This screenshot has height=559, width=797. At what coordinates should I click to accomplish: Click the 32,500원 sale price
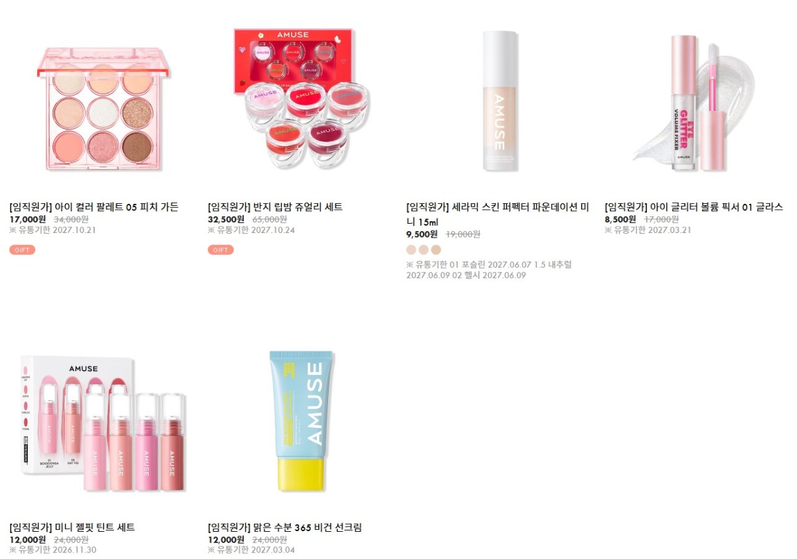(x=226, y=219)
